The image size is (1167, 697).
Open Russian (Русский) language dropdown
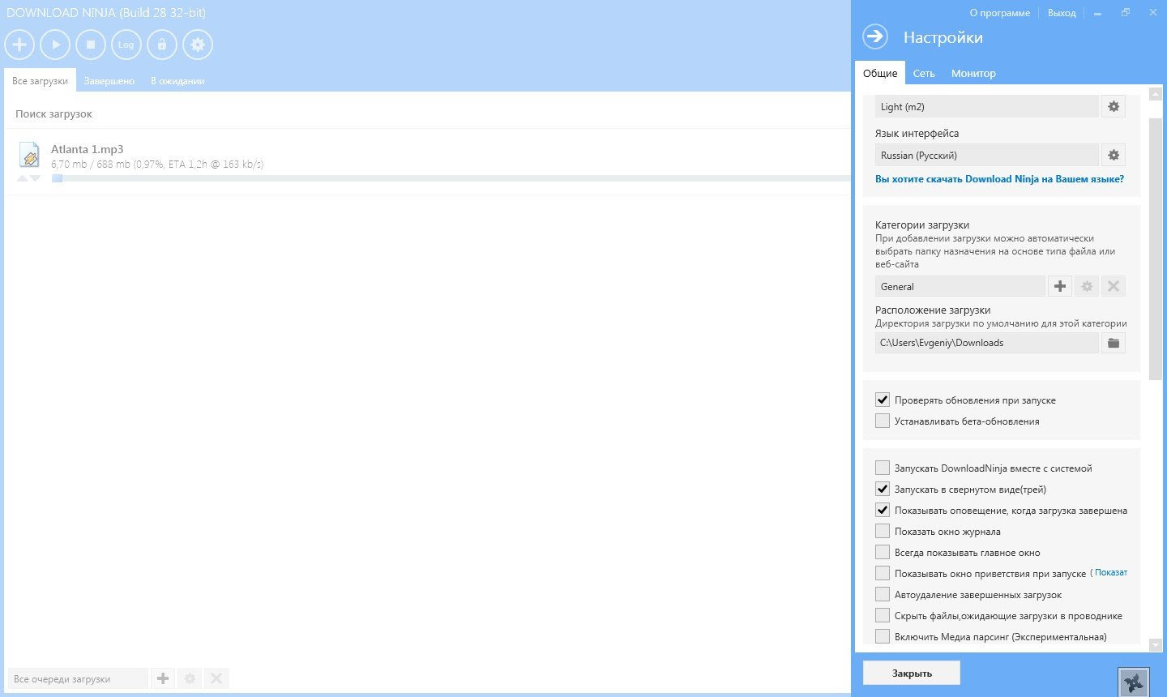[x=986, y=155]
